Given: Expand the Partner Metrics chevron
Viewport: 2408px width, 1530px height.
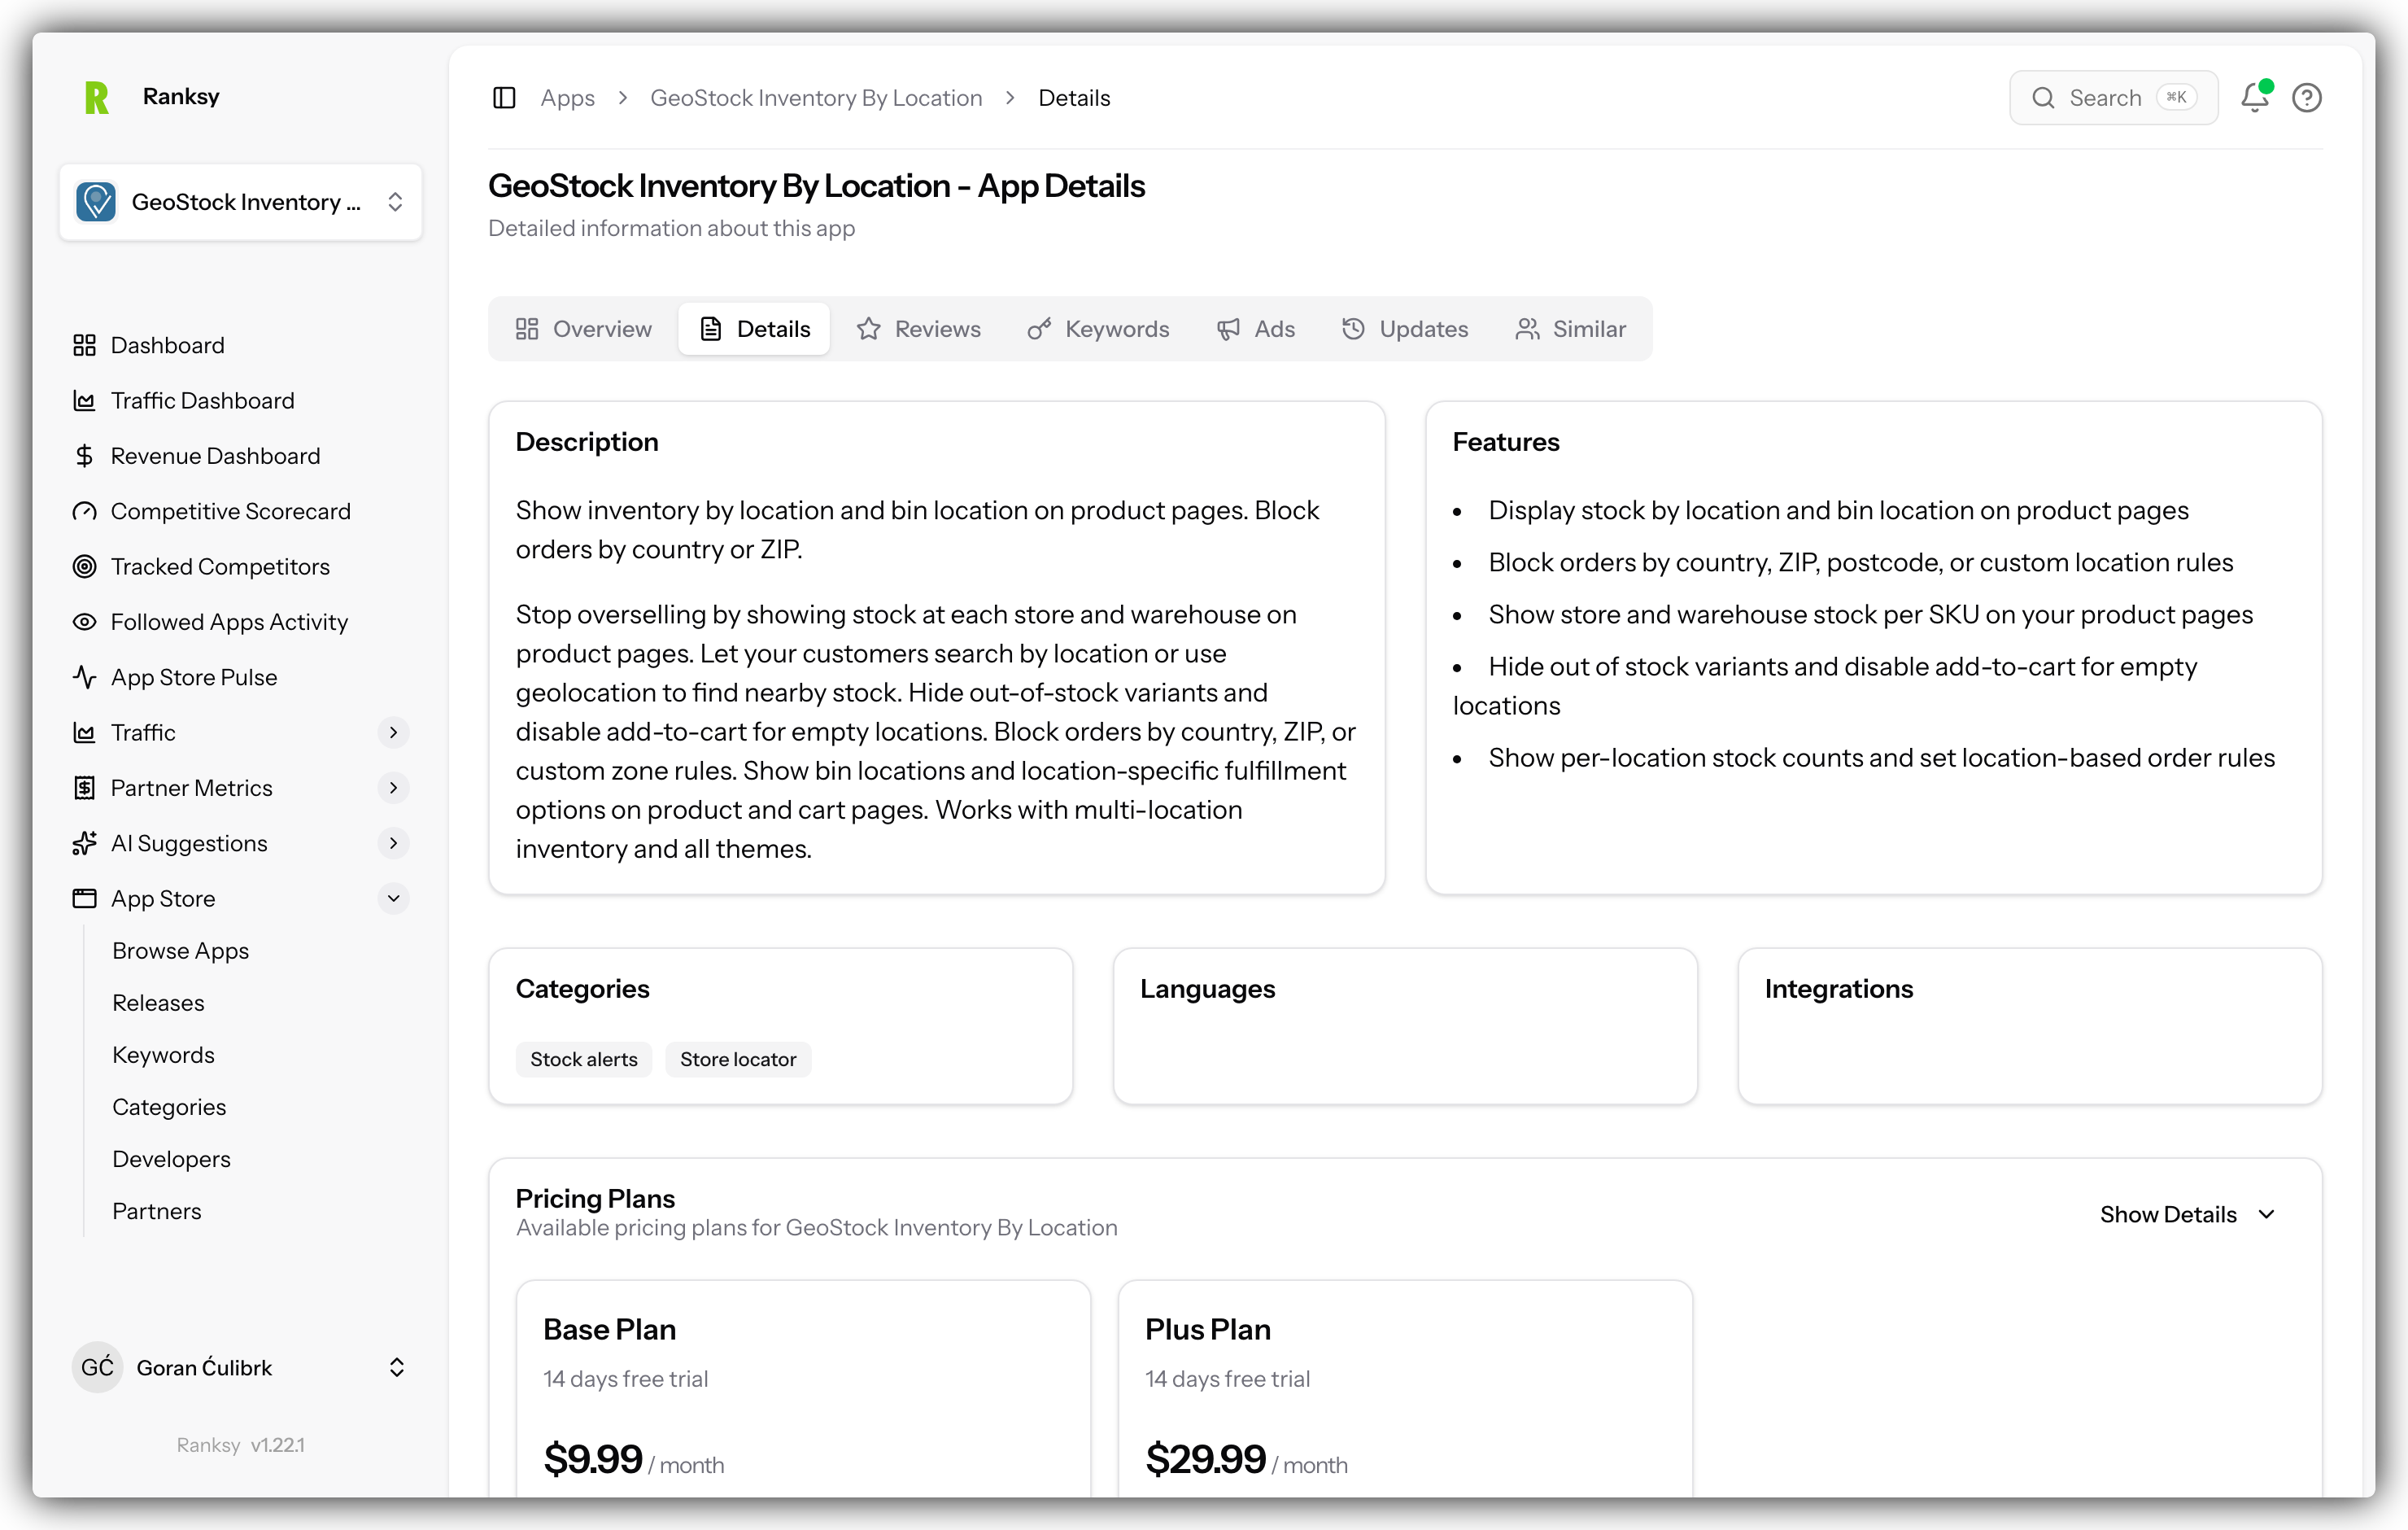Looking at the screenshot, I should (x=394, y=789).
